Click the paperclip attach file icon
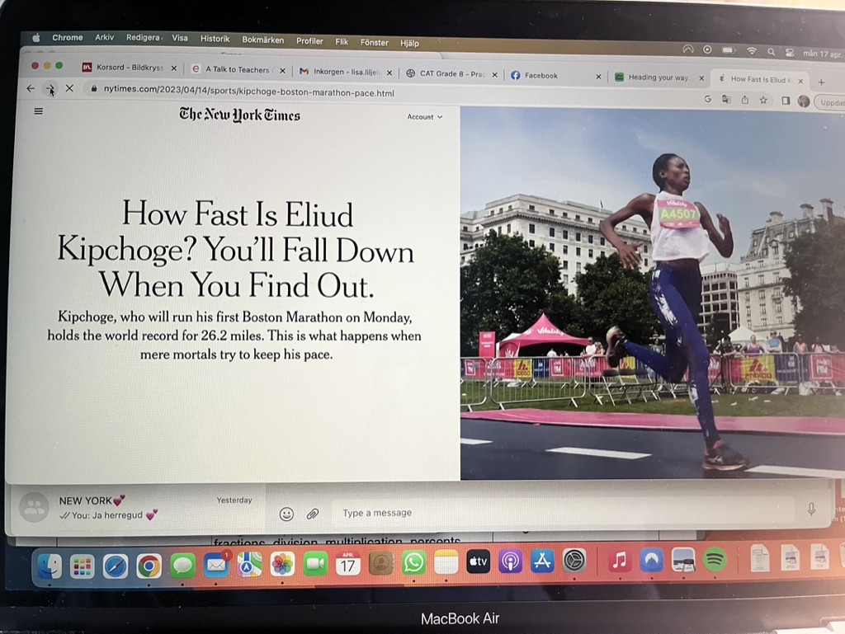845x634 pixels. (x=313, y=514)
